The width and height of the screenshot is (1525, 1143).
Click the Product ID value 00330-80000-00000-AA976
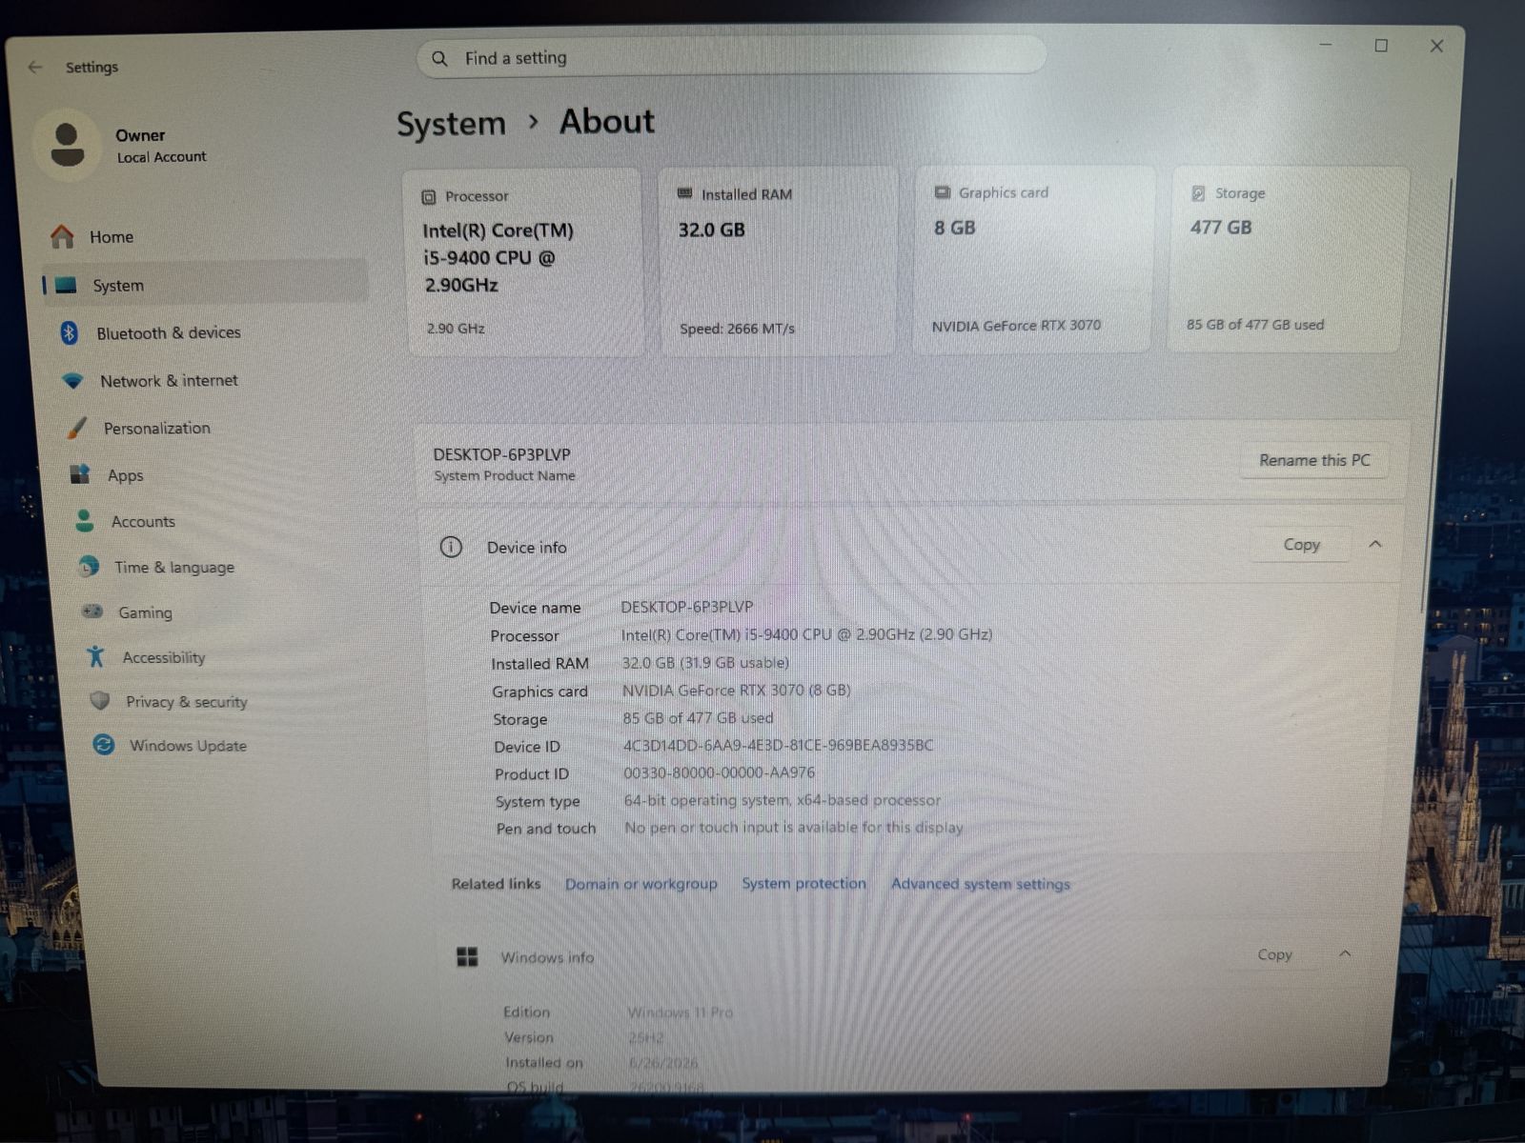[x=719, y=772]
